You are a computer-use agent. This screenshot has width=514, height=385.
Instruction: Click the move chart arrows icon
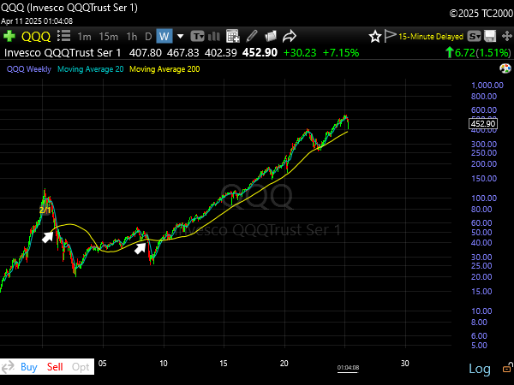point(507,36)
